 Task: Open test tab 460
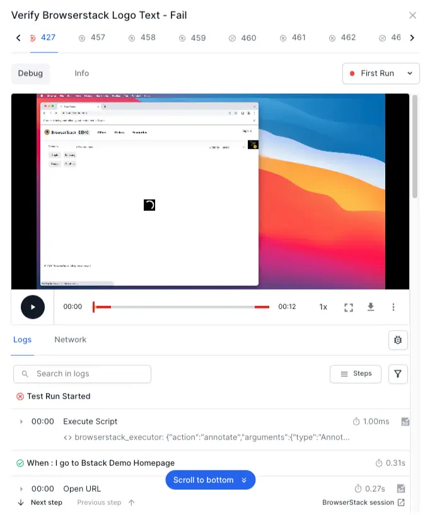[243, 38]
